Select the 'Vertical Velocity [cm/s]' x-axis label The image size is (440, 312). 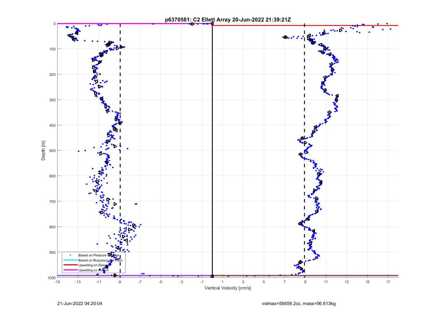pyautogui.click(x=227, y=288)
